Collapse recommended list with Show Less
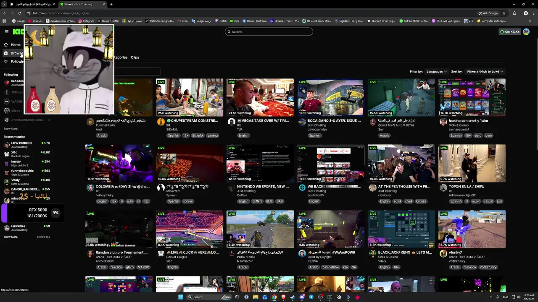 [x=43, y=237]
